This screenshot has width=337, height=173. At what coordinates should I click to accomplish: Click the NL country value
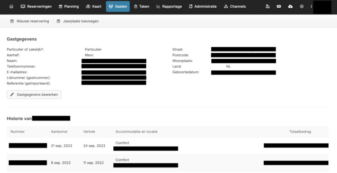[229, 66]
